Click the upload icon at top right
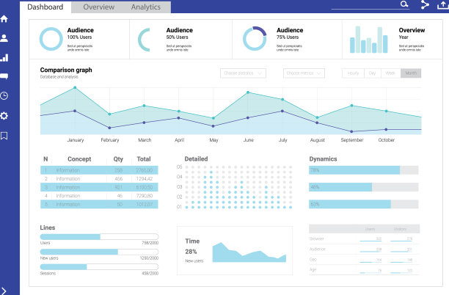This screenshot has width=449, height=295. coord(442,5)
